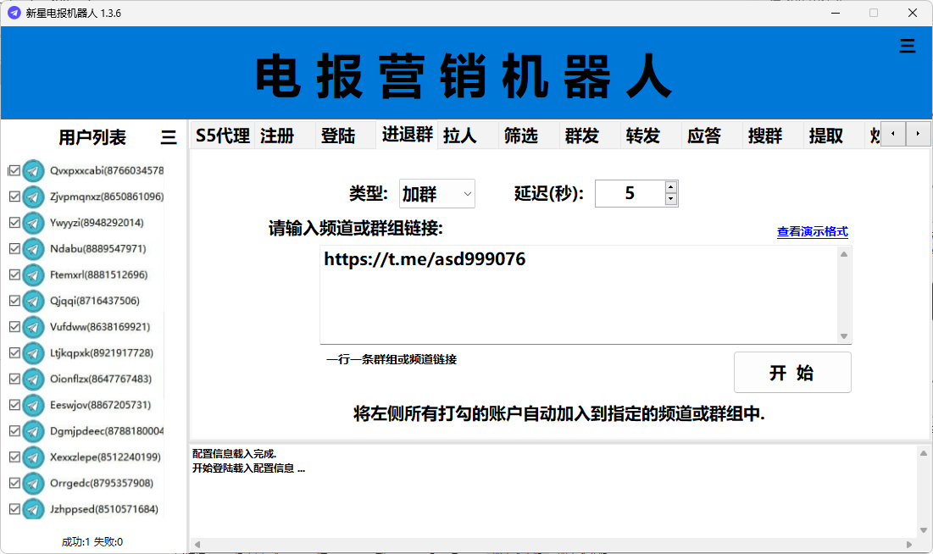Toggle the Ftemxrl account checkbox
The height and width of the screenshot is (554, 933).
15,275
